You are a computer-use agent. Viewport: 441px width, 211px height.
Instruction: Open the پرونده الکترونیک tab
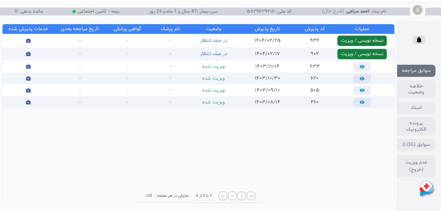[x=416, y=126]
